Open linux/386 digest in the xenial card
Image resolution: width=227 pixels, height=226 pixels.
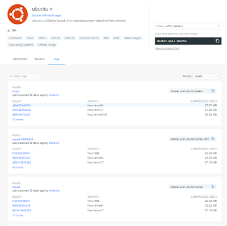pos(21,201)
